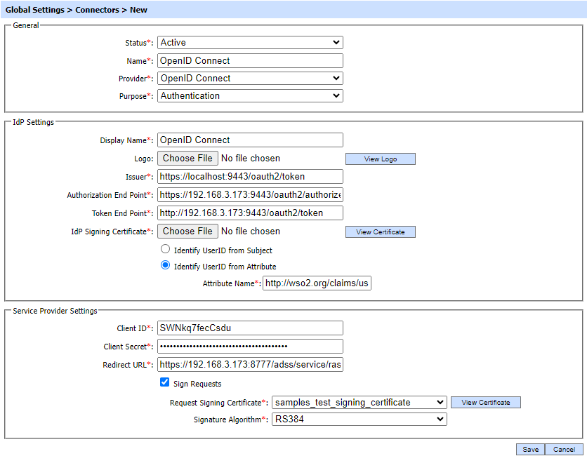Expand the Signature Algorithm dropdown
The image size is (587, 456).
point(359,420)
